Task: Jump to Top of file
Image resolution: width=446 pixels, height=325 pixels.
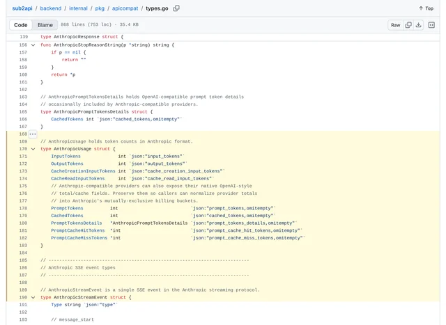Action: point(426,8)
